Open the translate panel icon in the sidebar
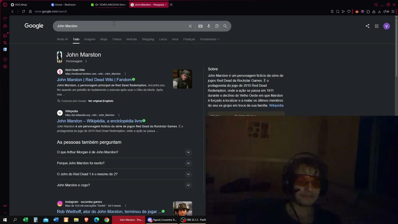This screenshot has width=398, height=224. tap(5, 49)
